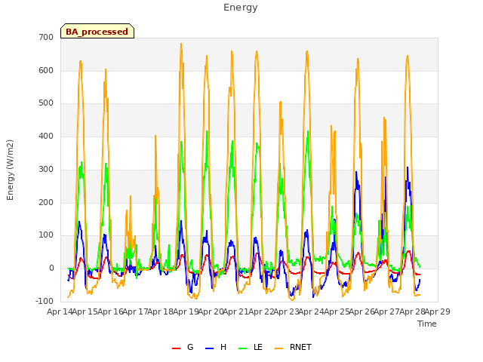Click the 100 y-axis tick label
This screenshot has width=483, height=362.
(46, 235)
